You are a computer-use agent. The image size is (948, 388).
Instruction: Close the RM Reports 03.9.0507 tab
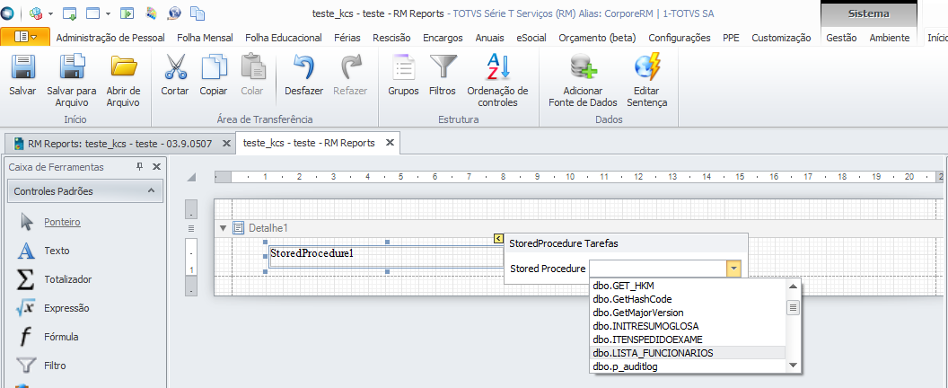pyautogui.click(x=226, y=144)
